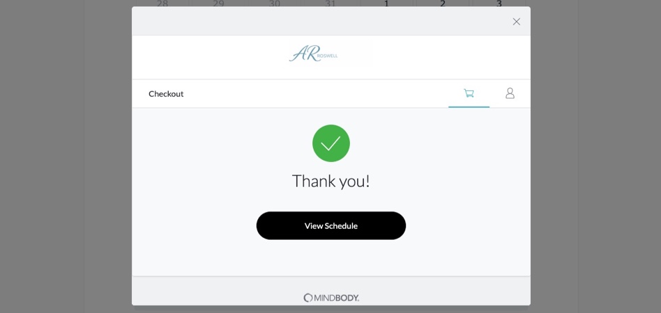Select calendar day 28 behind dialog

(x=162, y=3)
